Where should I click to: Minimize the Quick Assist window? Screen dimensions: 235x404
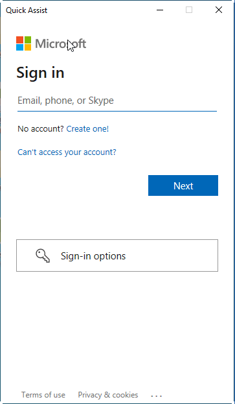[160, 10]
